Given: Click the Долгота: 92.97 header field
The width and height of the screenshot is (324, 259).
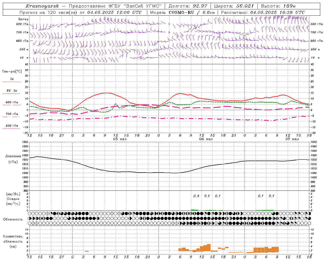Looking at the screenshot, I should coord(188,6).
